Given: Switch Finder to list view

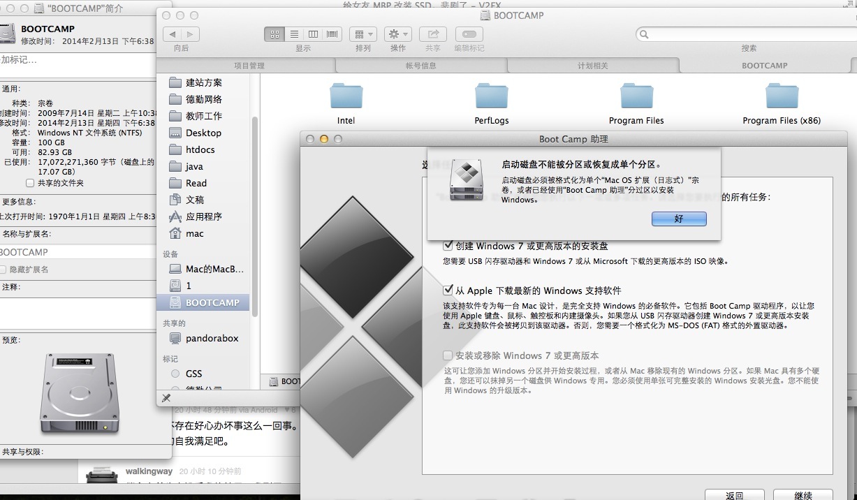Looking at the screenshot, I should (294, 34).
